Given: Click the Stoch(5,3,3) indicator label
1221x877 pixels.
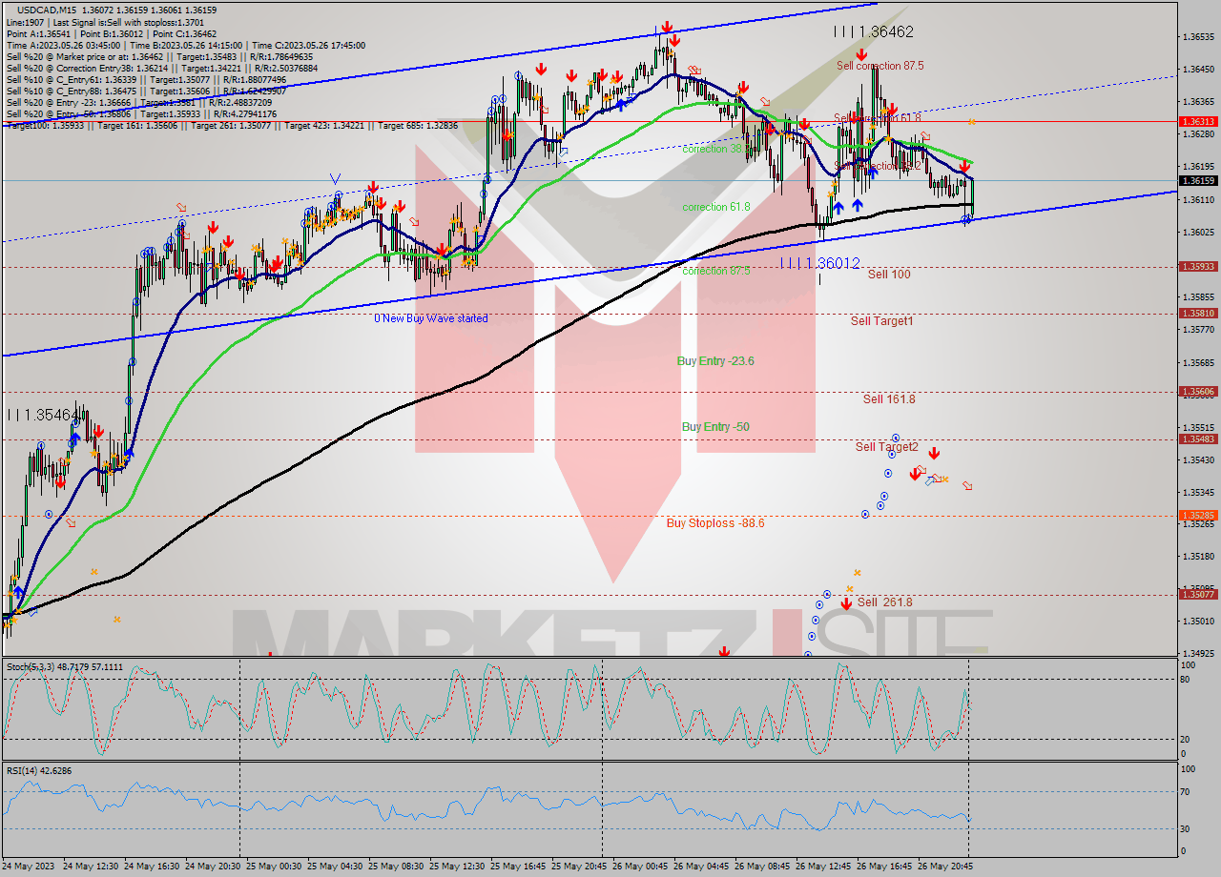Looking at the screenshot, I should [x=64, y=666].
